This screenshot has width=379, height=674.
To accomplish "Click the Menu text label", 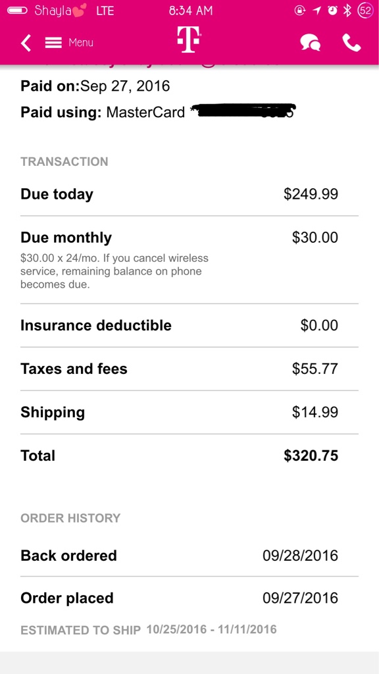I will click(x=81, y=43).
